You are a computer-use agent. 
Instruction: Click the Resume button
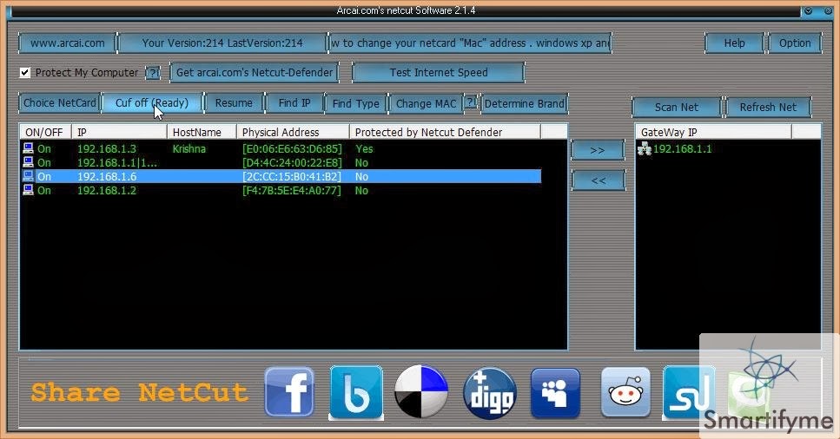235,102
